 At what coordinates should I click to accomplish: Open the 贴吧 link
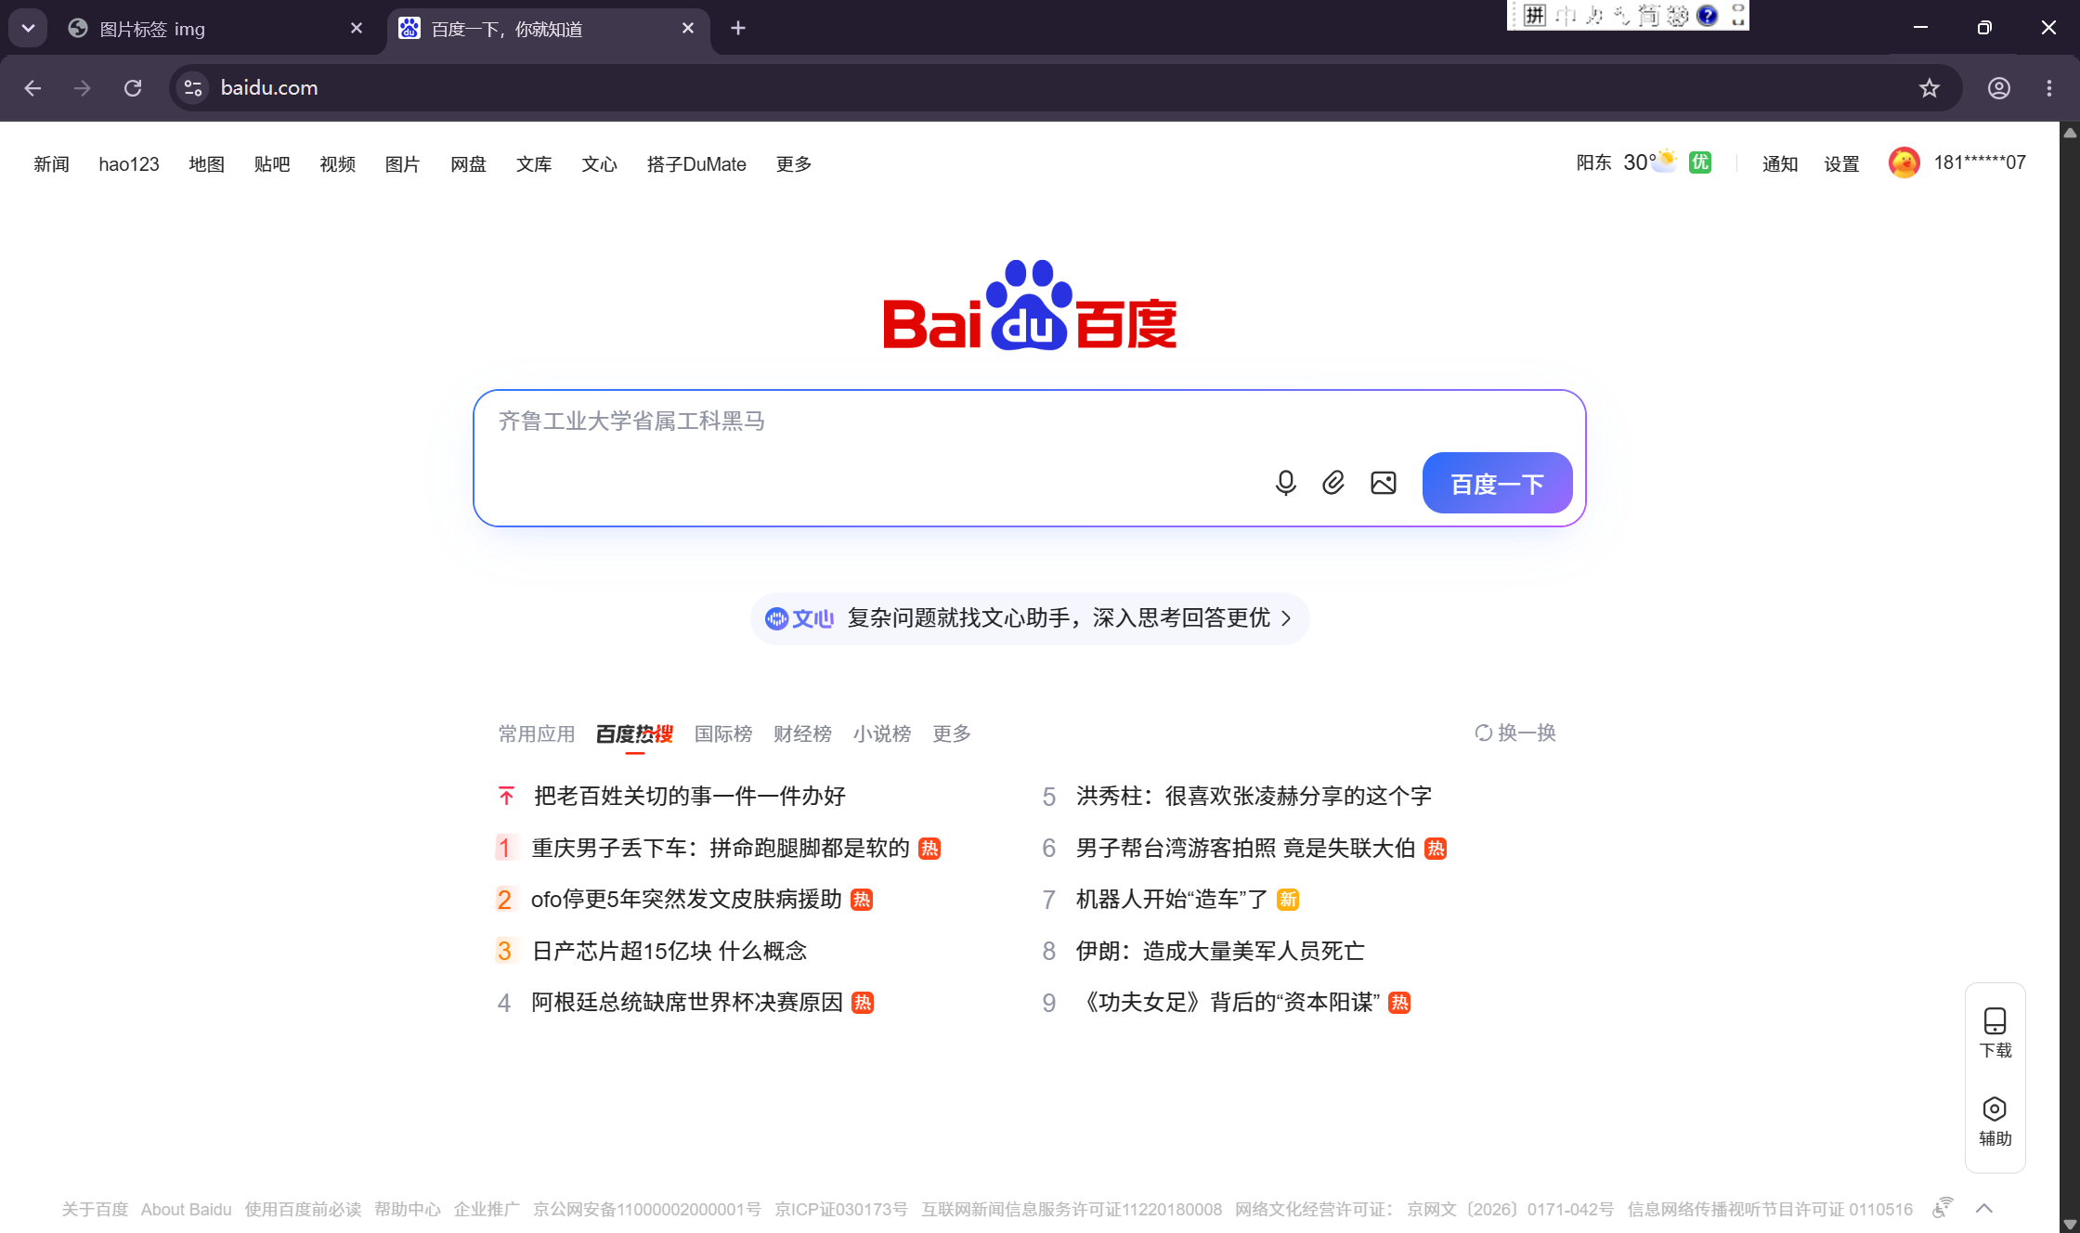click(272, 164)
